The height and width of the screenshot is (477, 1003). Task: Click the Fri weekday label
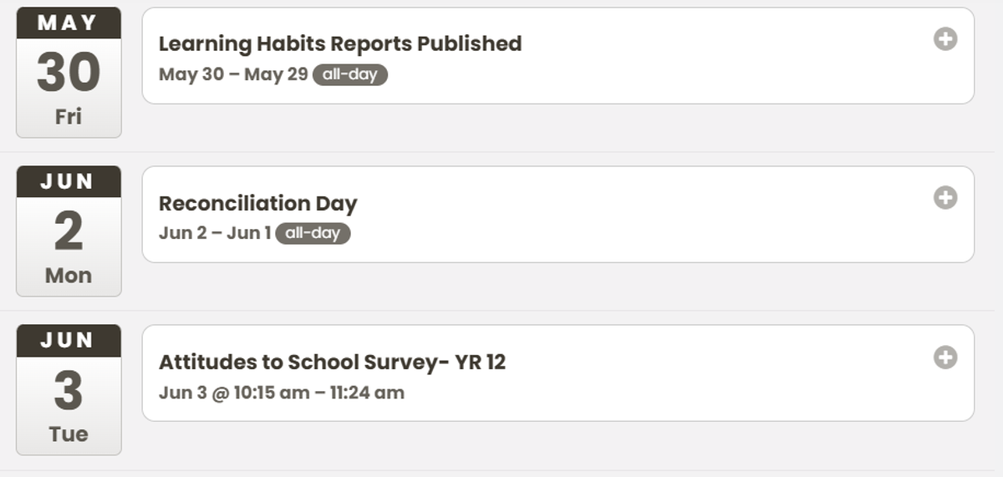coord(69,116)
